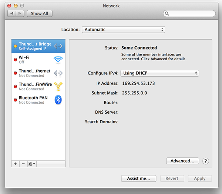Viewport: 222px width, 194px height.
Task: Click the IP address 169.254.53.173
Action: 138,83
